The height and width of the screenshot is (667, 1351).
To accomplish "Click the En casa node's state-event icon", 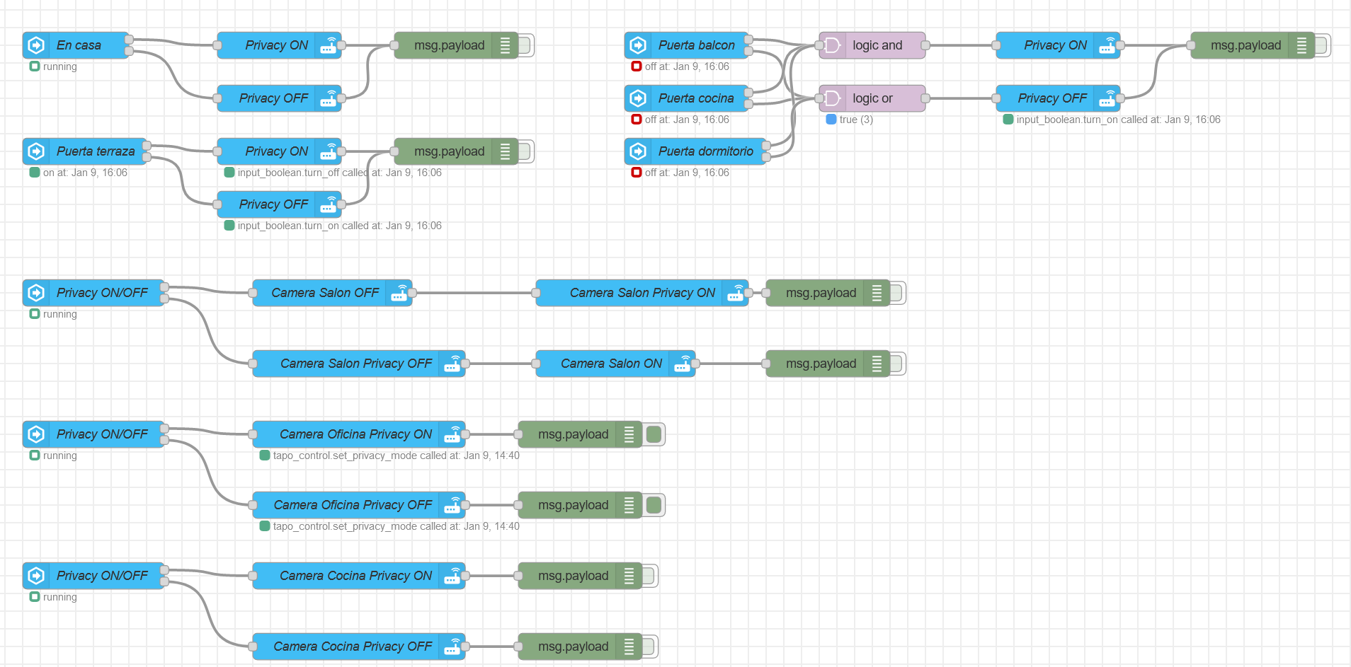I will point(36,45).
